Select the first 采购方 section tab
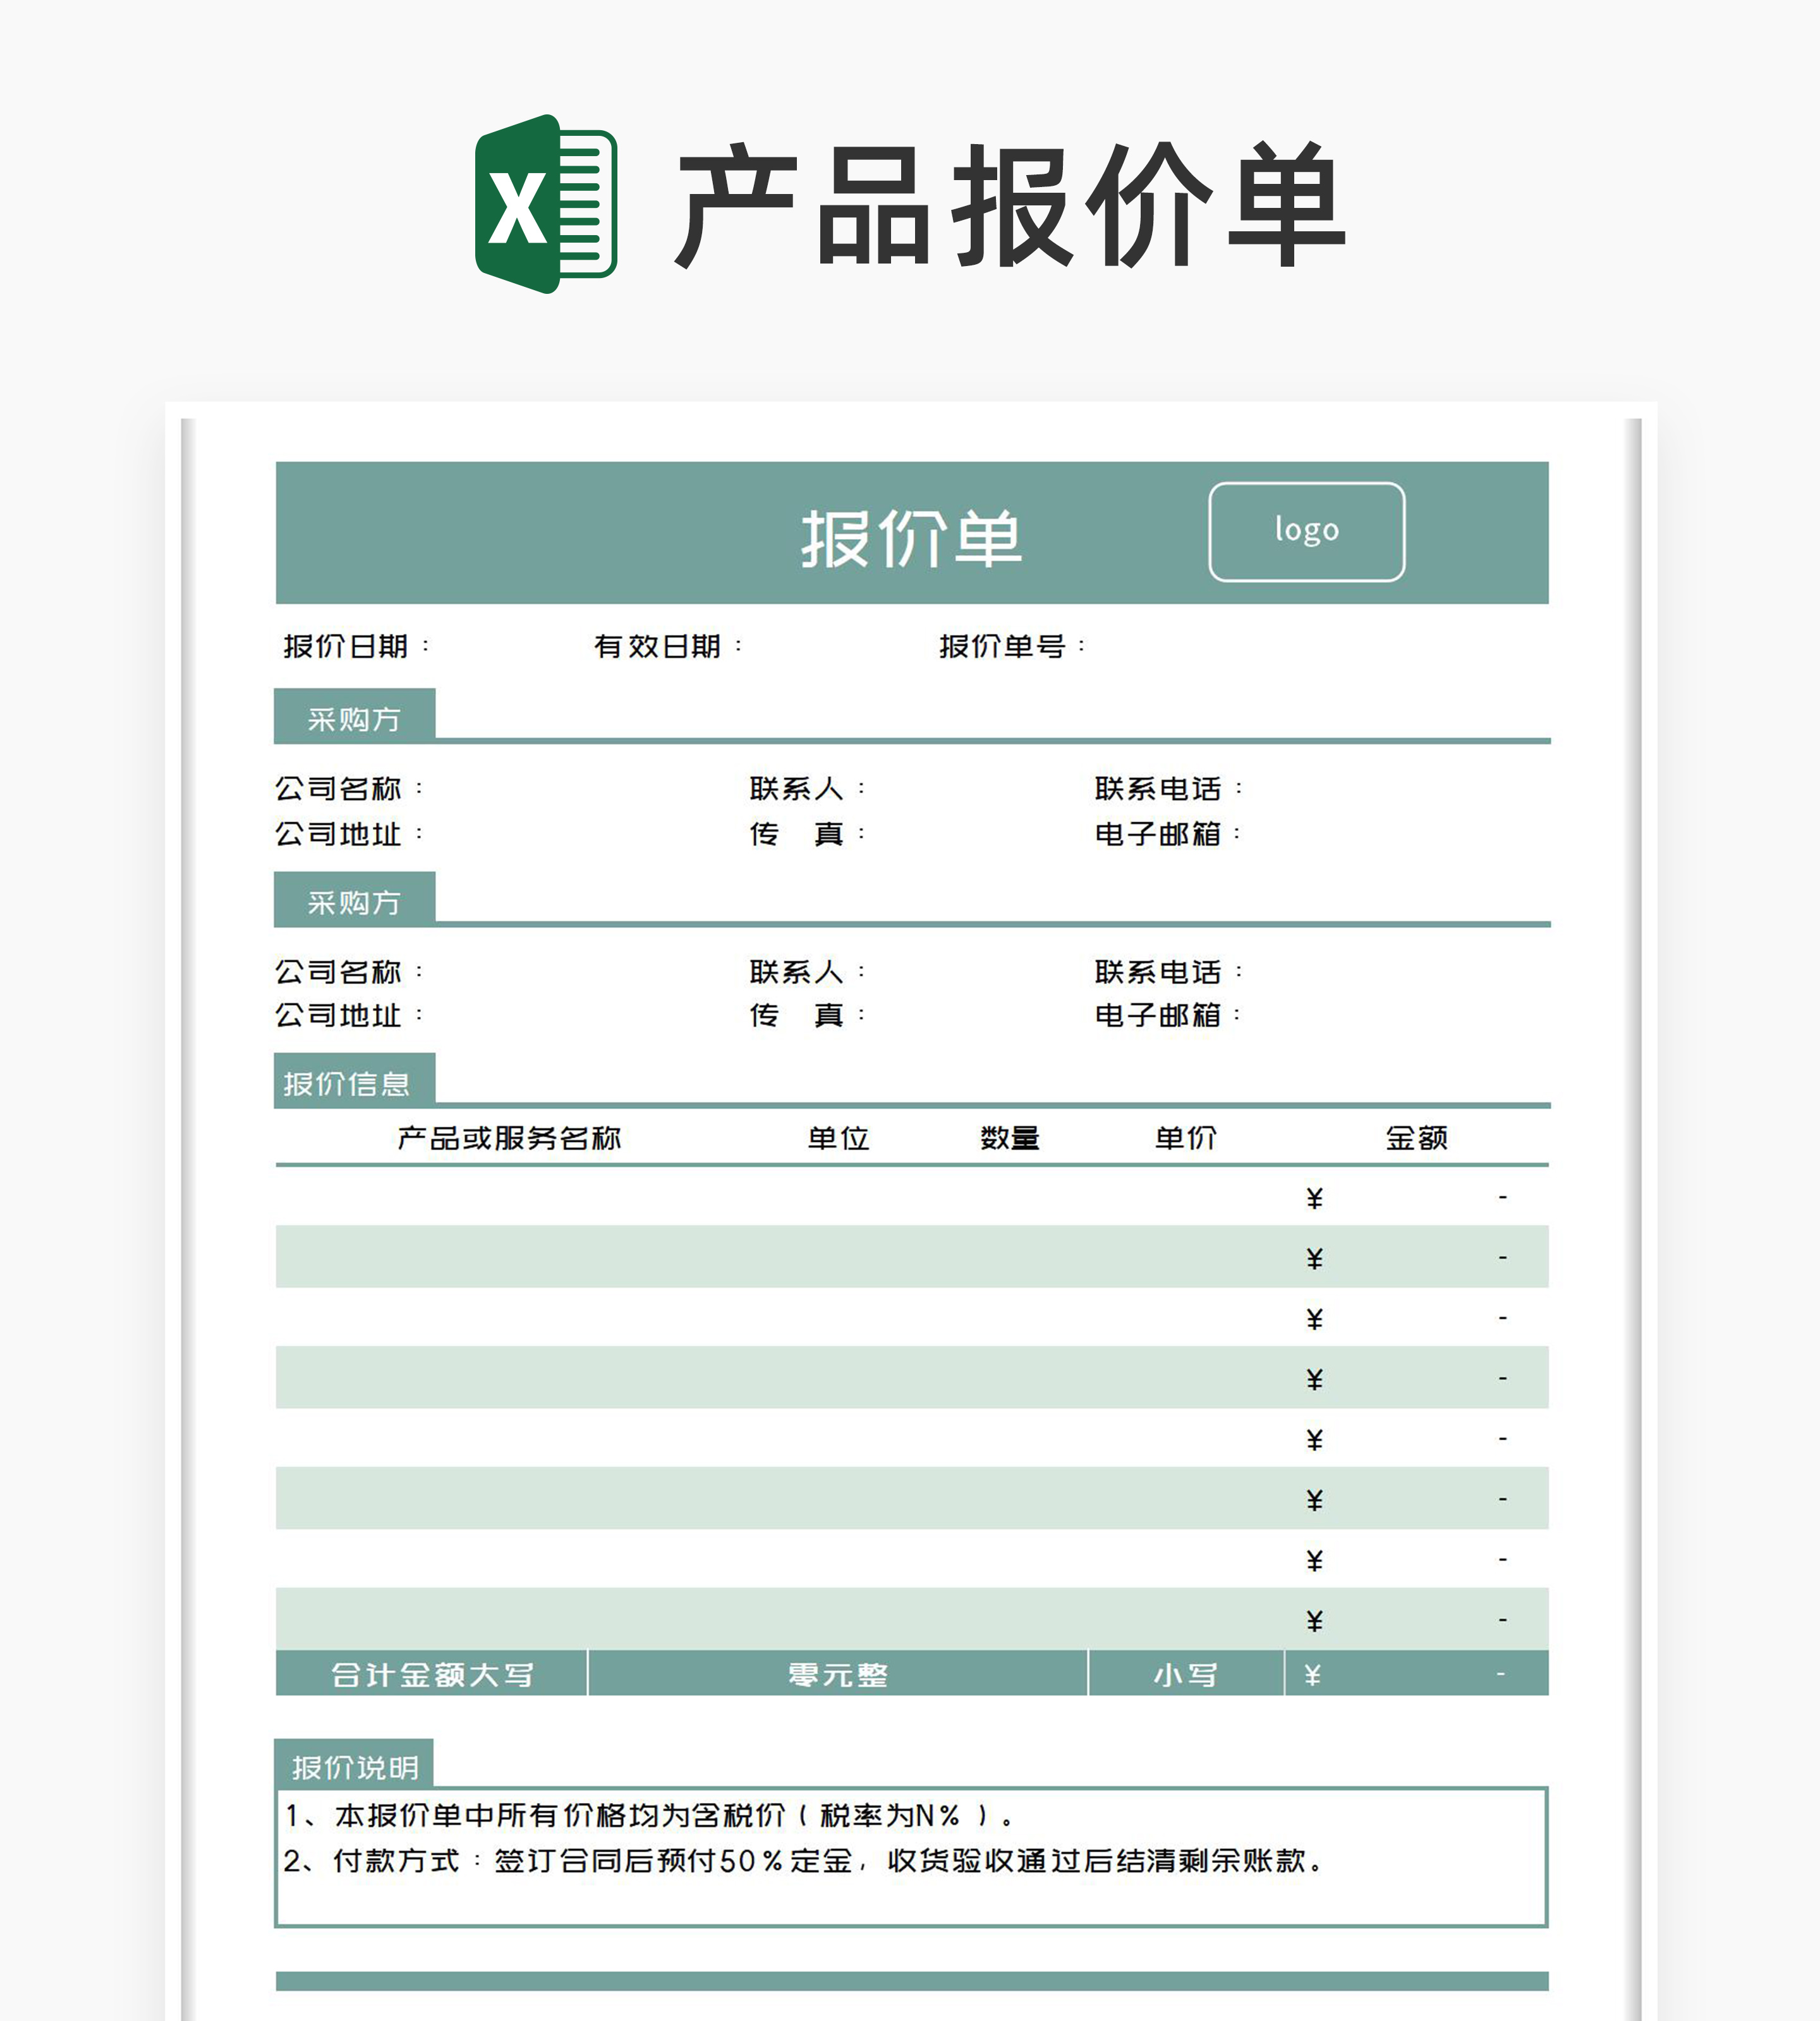 tap(354, 718)
